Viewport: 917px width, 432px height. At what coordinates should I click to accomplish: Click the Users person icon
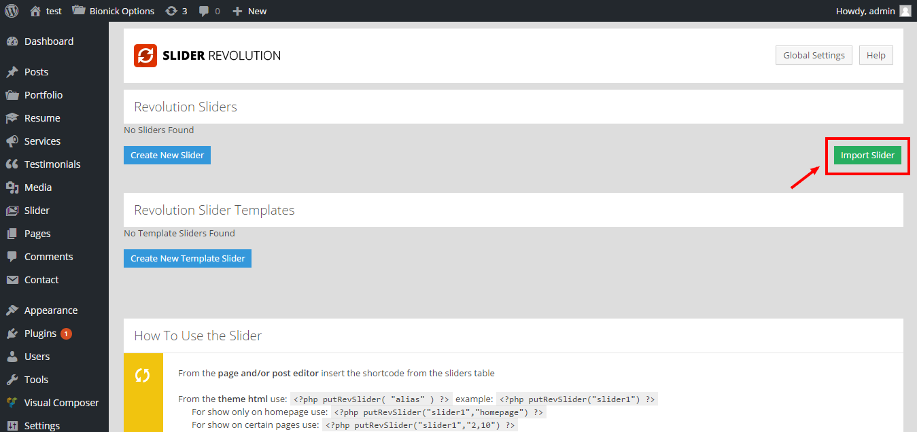coord(12,357)
